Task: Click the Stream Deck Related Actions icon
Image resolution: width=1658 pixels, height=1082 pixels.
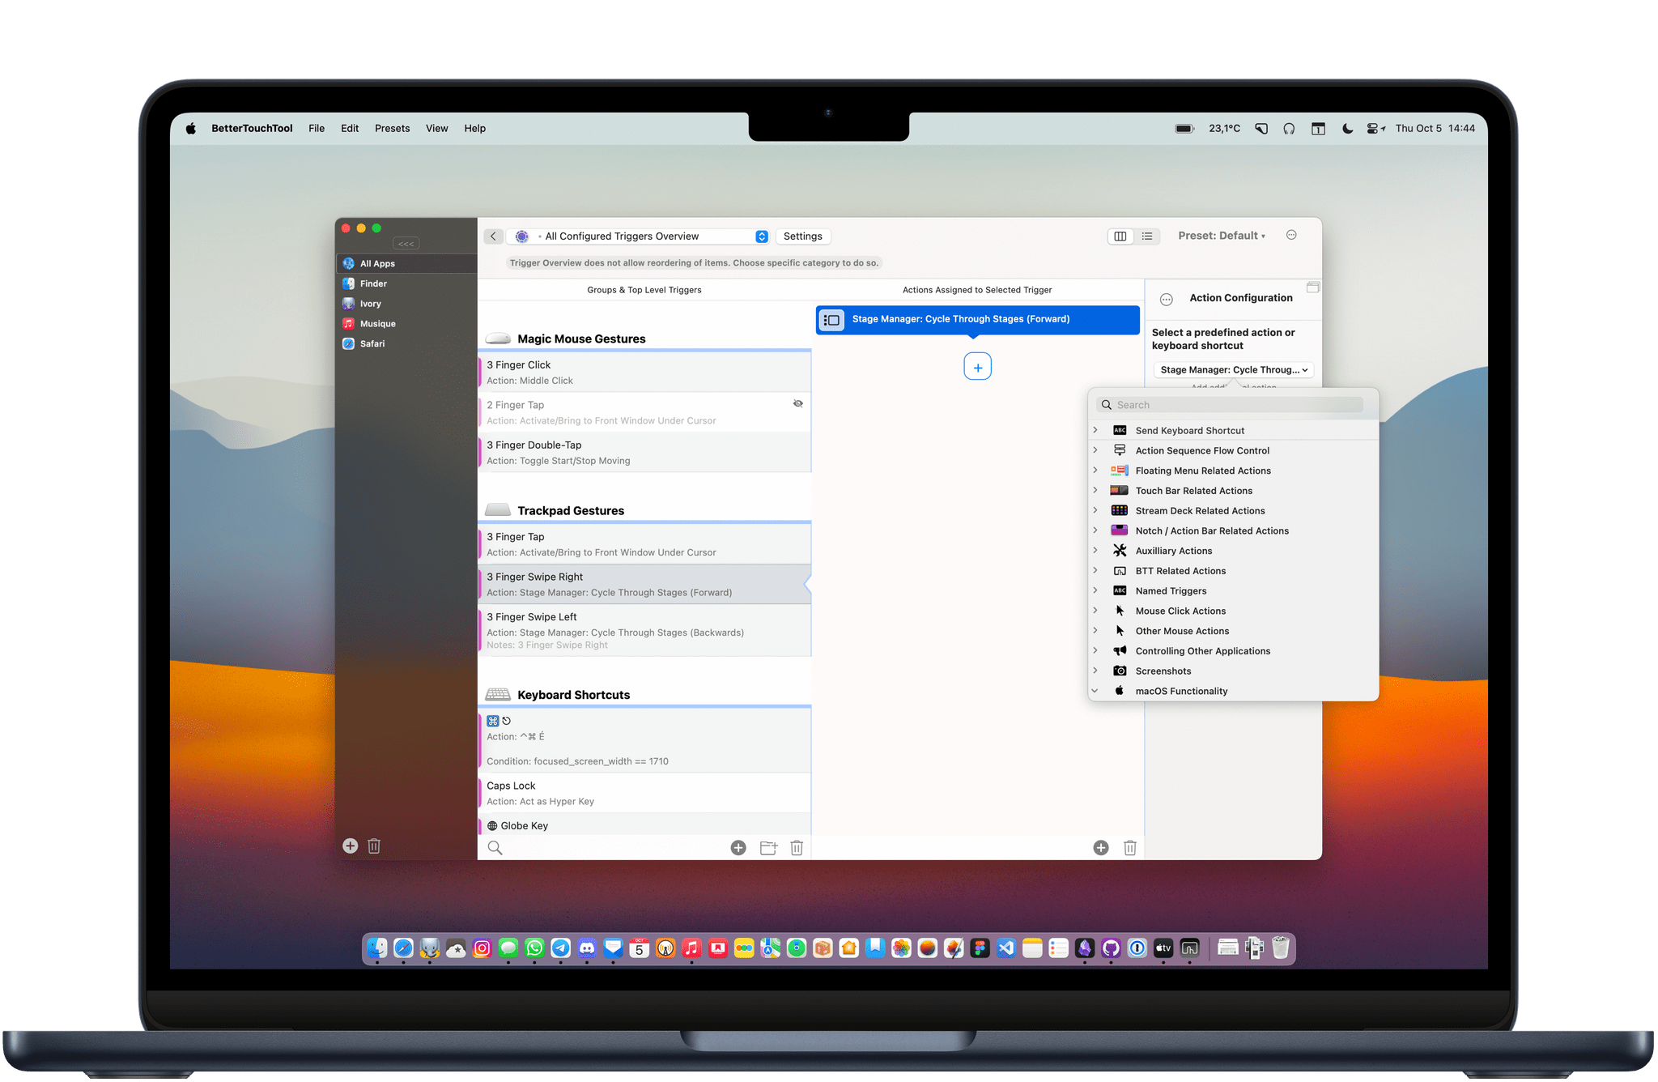Action: 1118,510
